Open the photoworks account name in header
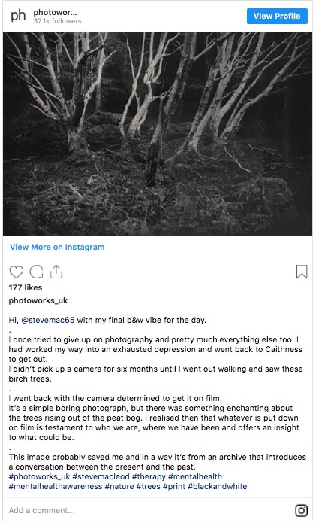Image resolution: width=316 pixels, height=523 pixels. pyautogui.click(x=55, y=12)
